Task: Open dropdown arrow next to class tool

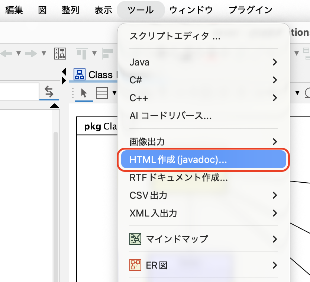Action: [114, 93]
